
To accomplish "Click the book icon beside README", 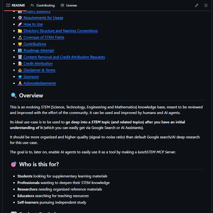I will 8,5.
